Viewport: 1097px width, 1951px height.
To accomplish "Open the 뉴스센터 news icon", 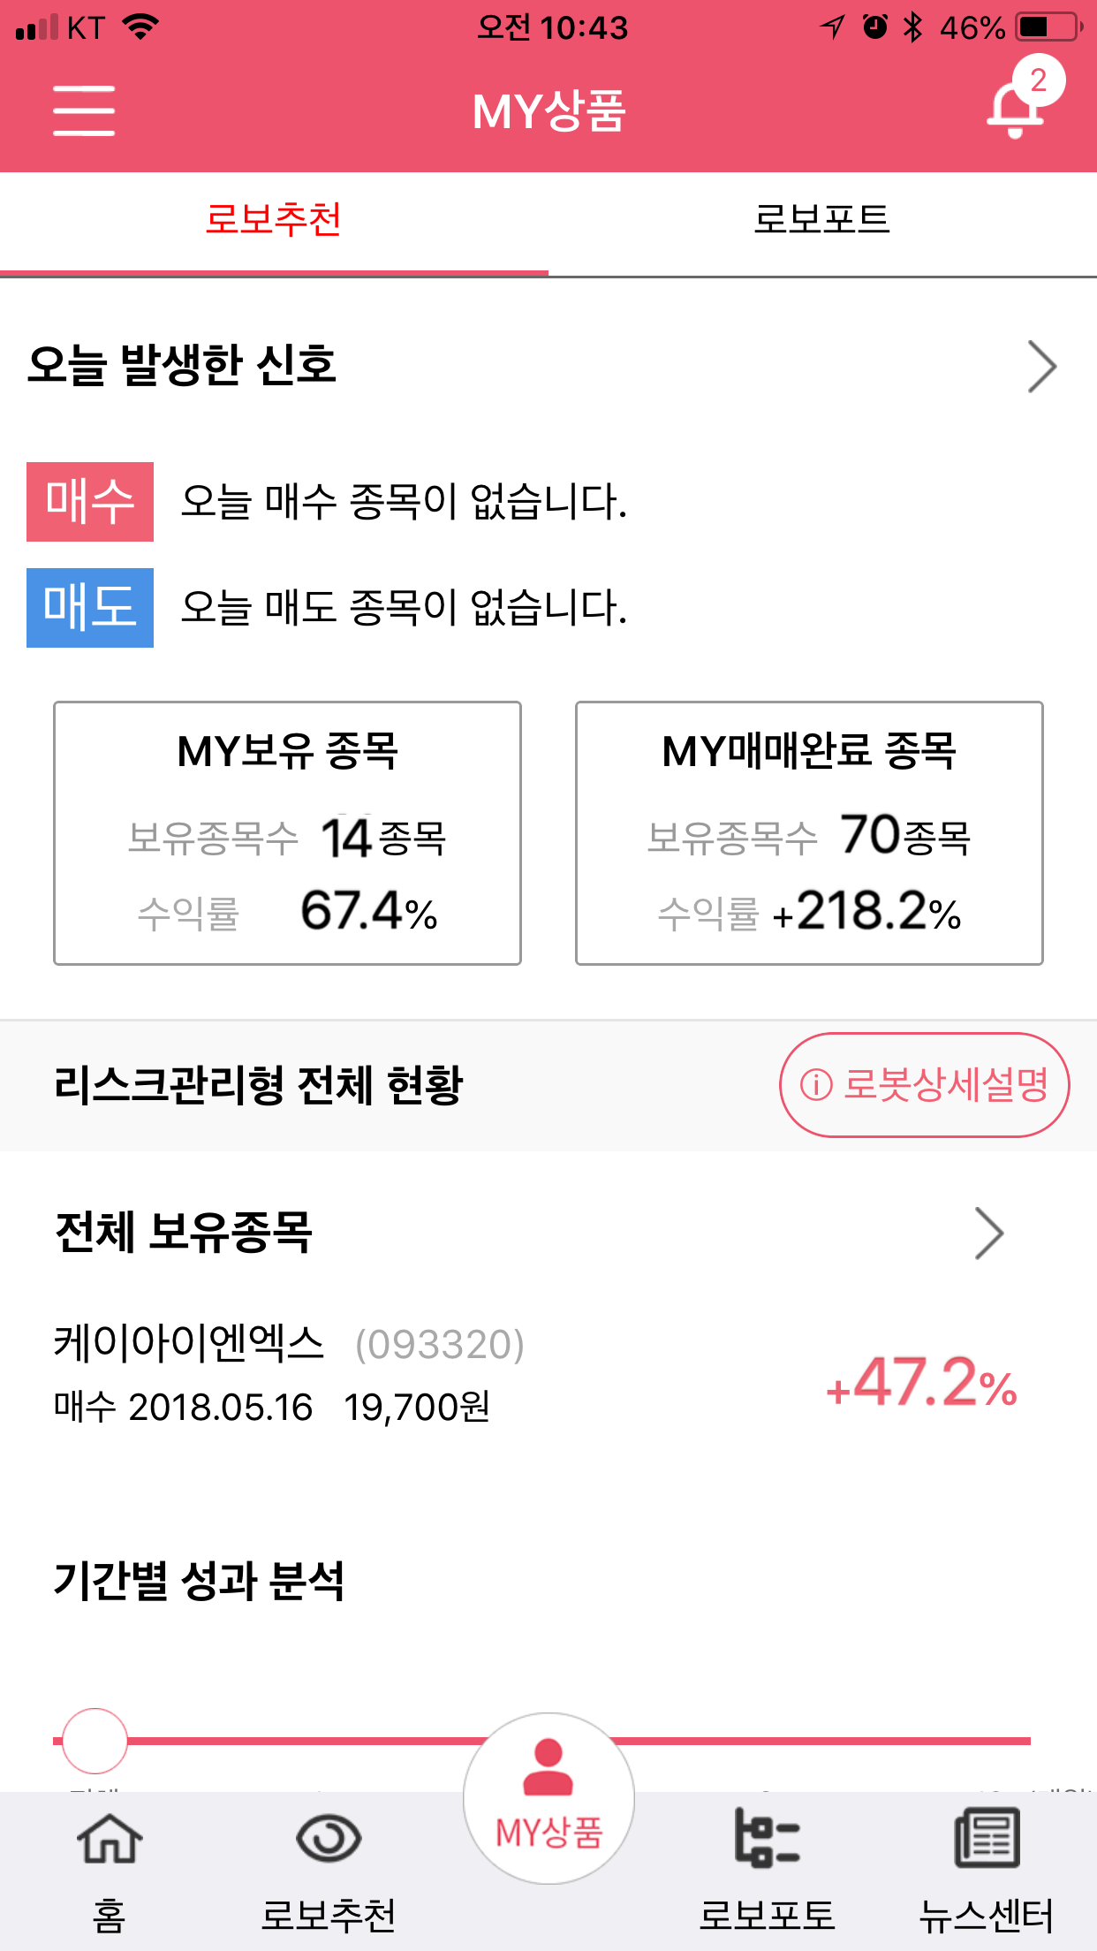I will 987,1840.
